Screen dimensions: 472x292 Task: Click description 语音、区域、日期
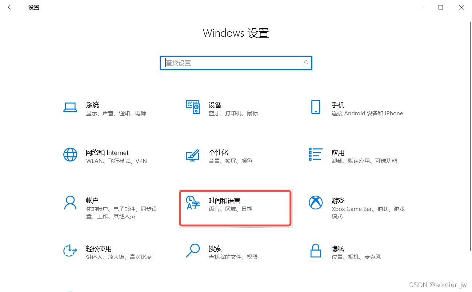click(x=231, y=209)
